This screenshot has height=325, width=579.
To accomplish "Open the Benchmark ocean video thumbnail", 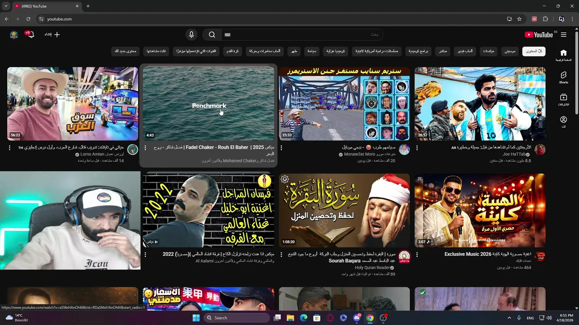I will pyautogui.click(x=209, y=104).
